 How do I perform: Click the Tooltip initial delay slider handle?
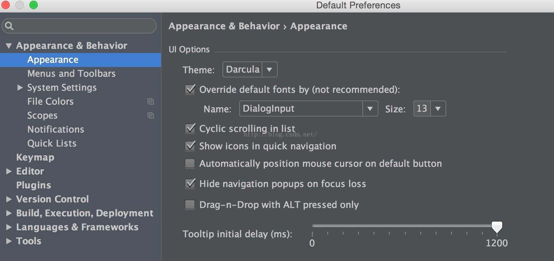[x=497, y=227]
